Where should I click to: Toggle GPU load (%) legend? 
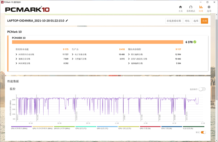150,128
